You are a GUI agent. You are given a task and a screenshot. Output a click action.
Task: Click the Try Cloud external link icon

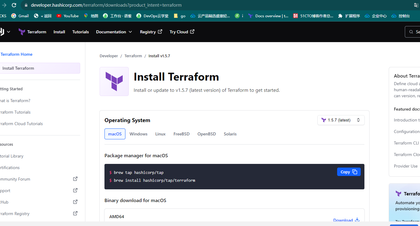193,31
